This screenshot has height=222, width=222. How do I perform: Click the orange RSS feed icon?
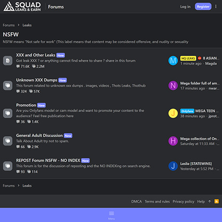pyautogui.click(x=217, y=201)
